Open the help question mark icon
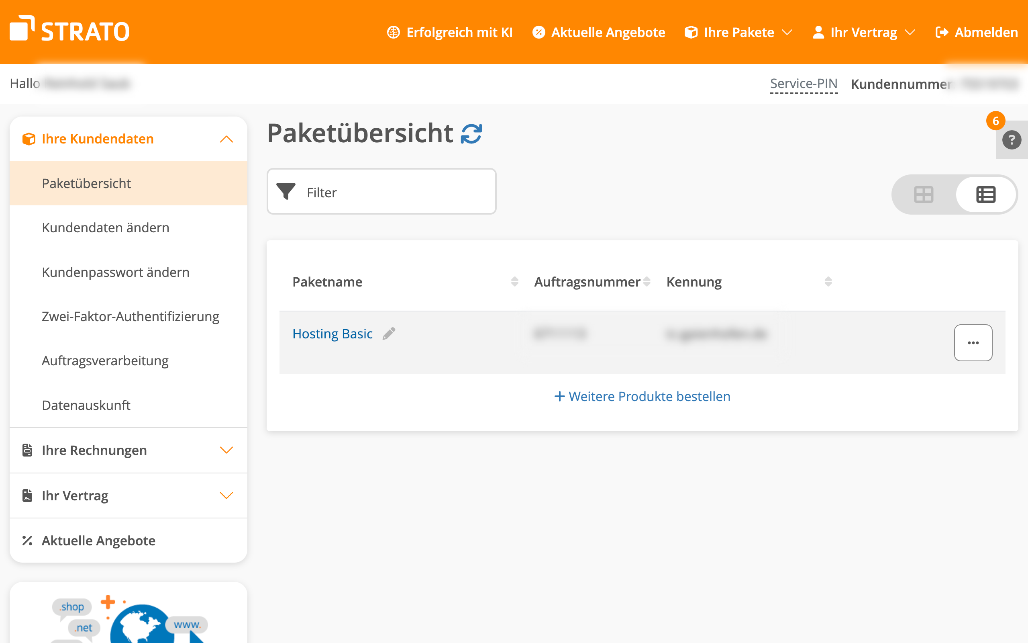Screen dimensions: 1028x643 (1012, 140)
